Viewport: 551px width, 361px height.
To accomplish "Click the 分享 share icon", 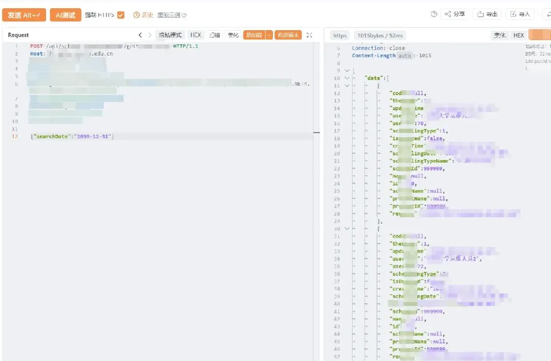I will [448, 14].
